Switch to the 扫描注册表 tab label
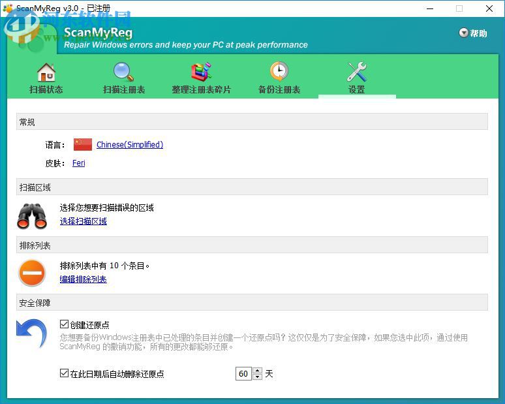 [124, 89]
